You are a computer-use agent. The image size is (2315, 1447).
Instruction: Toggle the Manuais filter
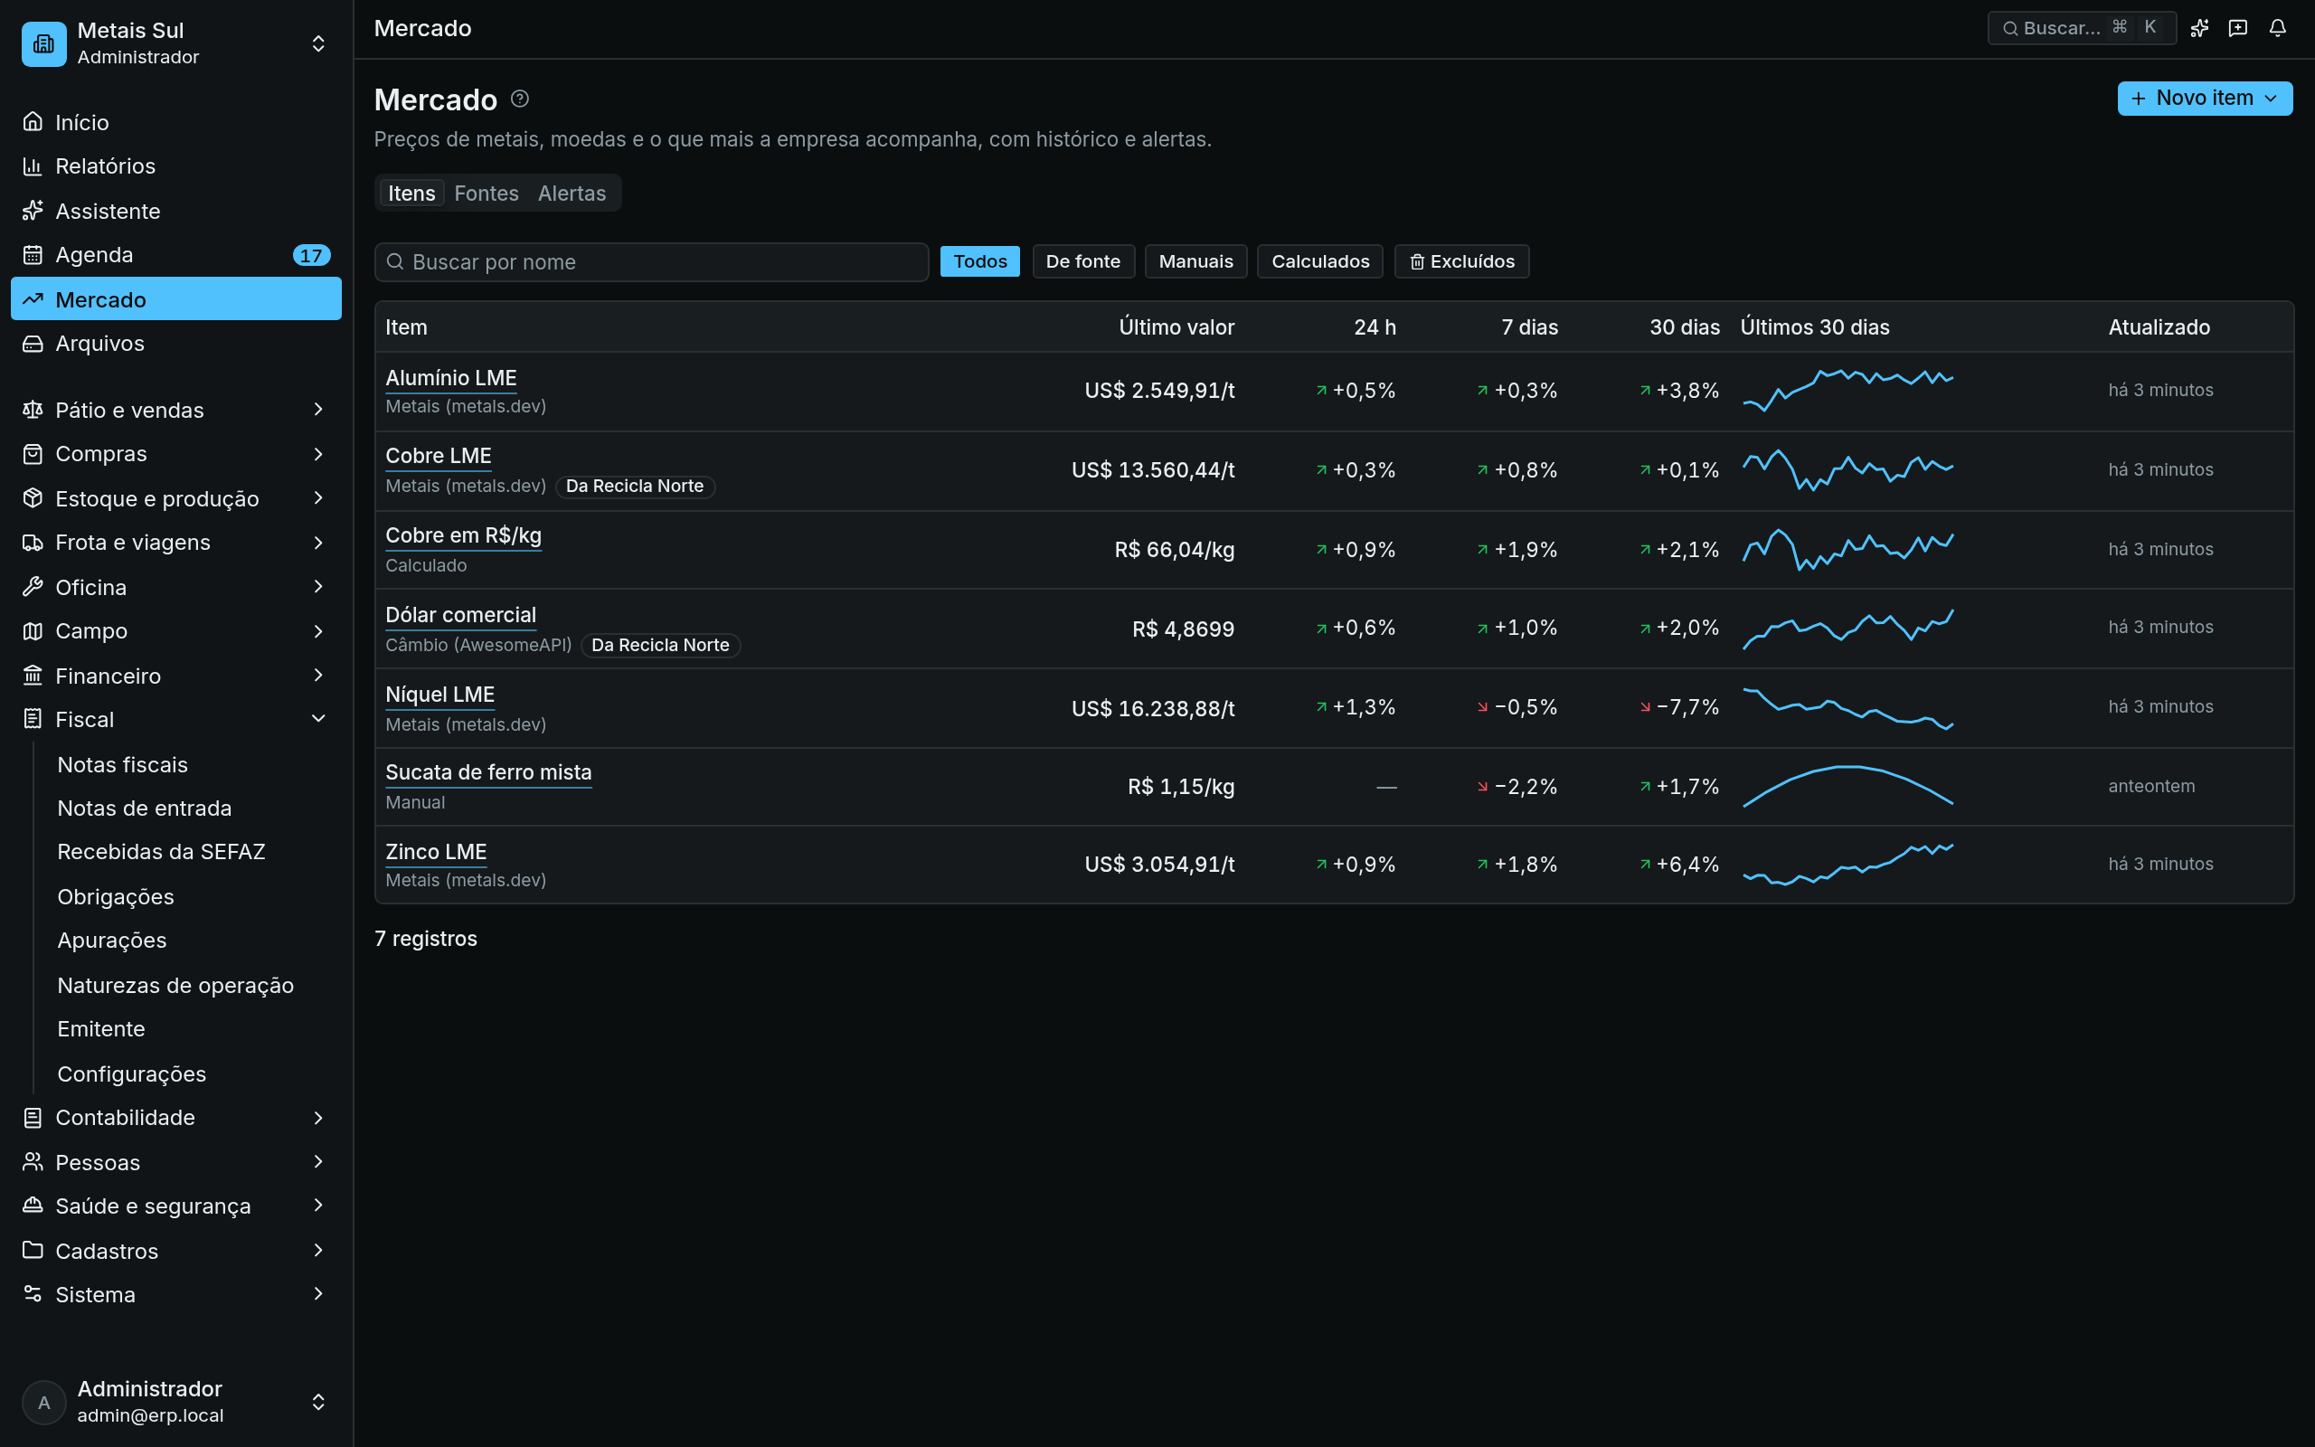[x=1195, y=261]
